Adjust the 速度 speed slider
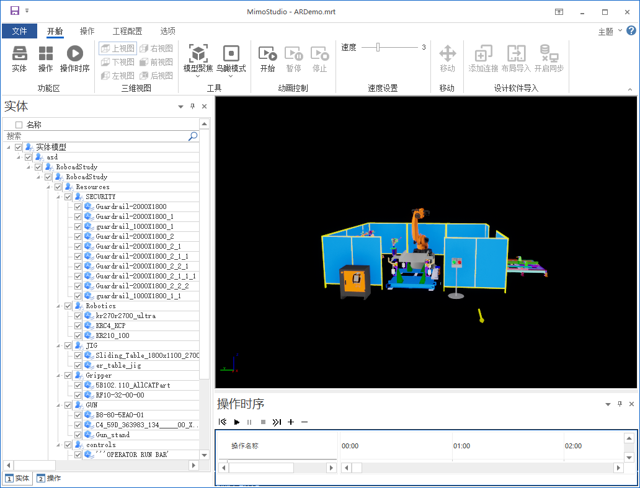Viewport: 640px width, 488px height. click(378, 47)
